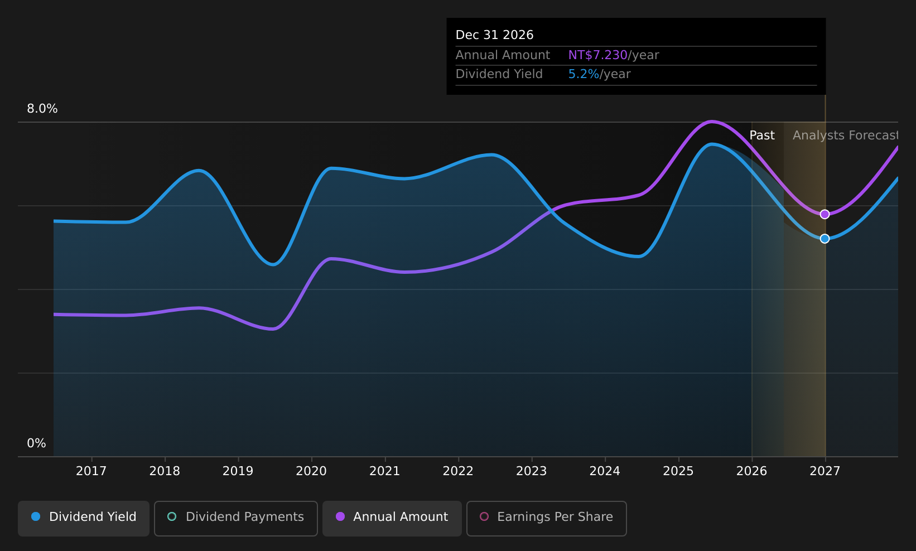This screenshot has width=916, height=551.
Task: Click the 2023 x-axis label
Action: click(x=532, y=471)
